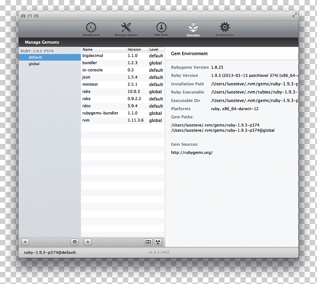Open gemset actions gear button
Image resolution: width=317 pixels, height=284 pixels.
point(74,242)
